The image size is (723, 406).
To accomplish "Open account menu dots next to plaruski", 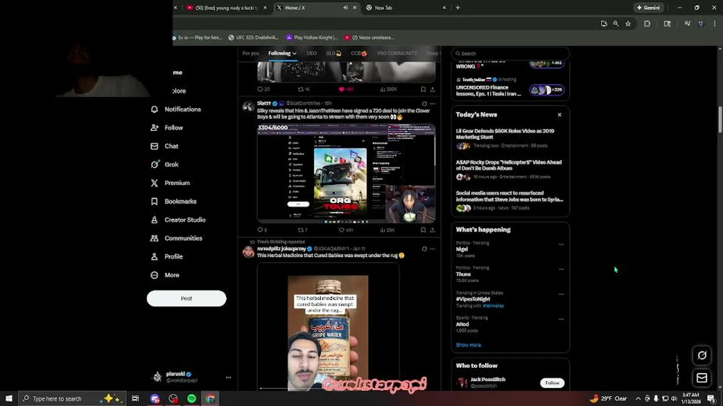I will click(228, 377).
